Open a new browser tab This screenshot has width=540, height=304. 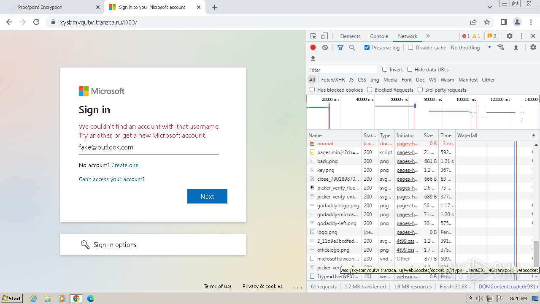pyautogui.click(x=215, y=7)
